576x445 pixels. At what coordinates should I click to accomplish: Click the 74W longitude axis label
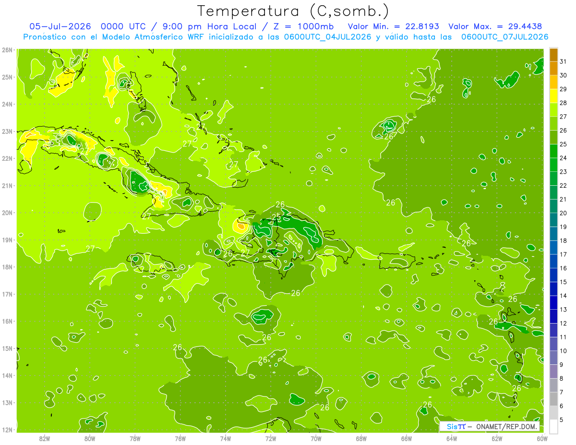click(x=225, y=438)
